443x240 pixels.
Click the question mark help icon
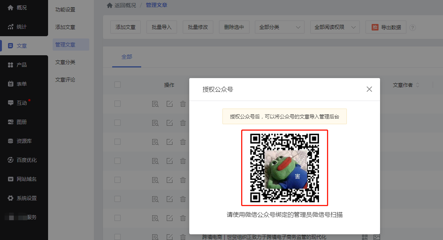[412, 27]
